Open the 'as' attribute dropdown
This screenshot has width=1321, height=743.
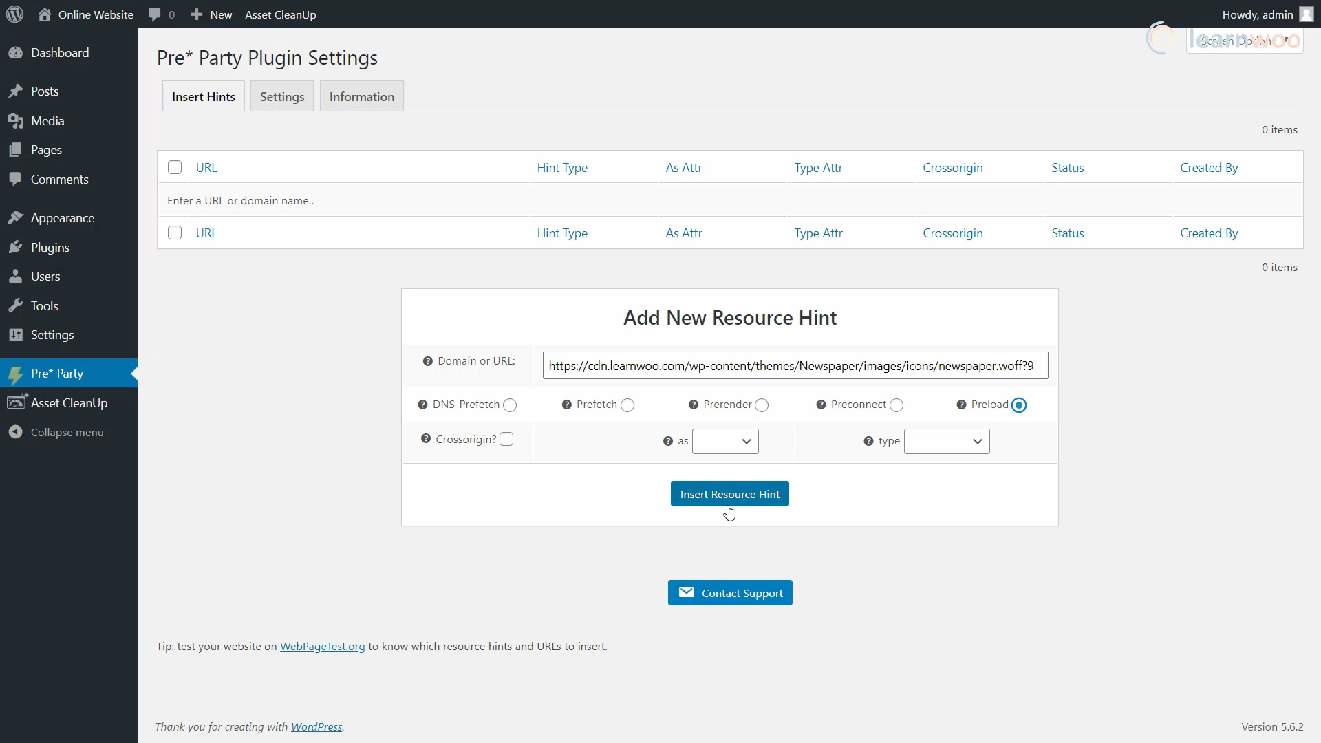pos(725,441)
